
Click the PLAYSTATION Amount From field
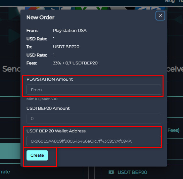pyautogui.click(x=94, y=90)
